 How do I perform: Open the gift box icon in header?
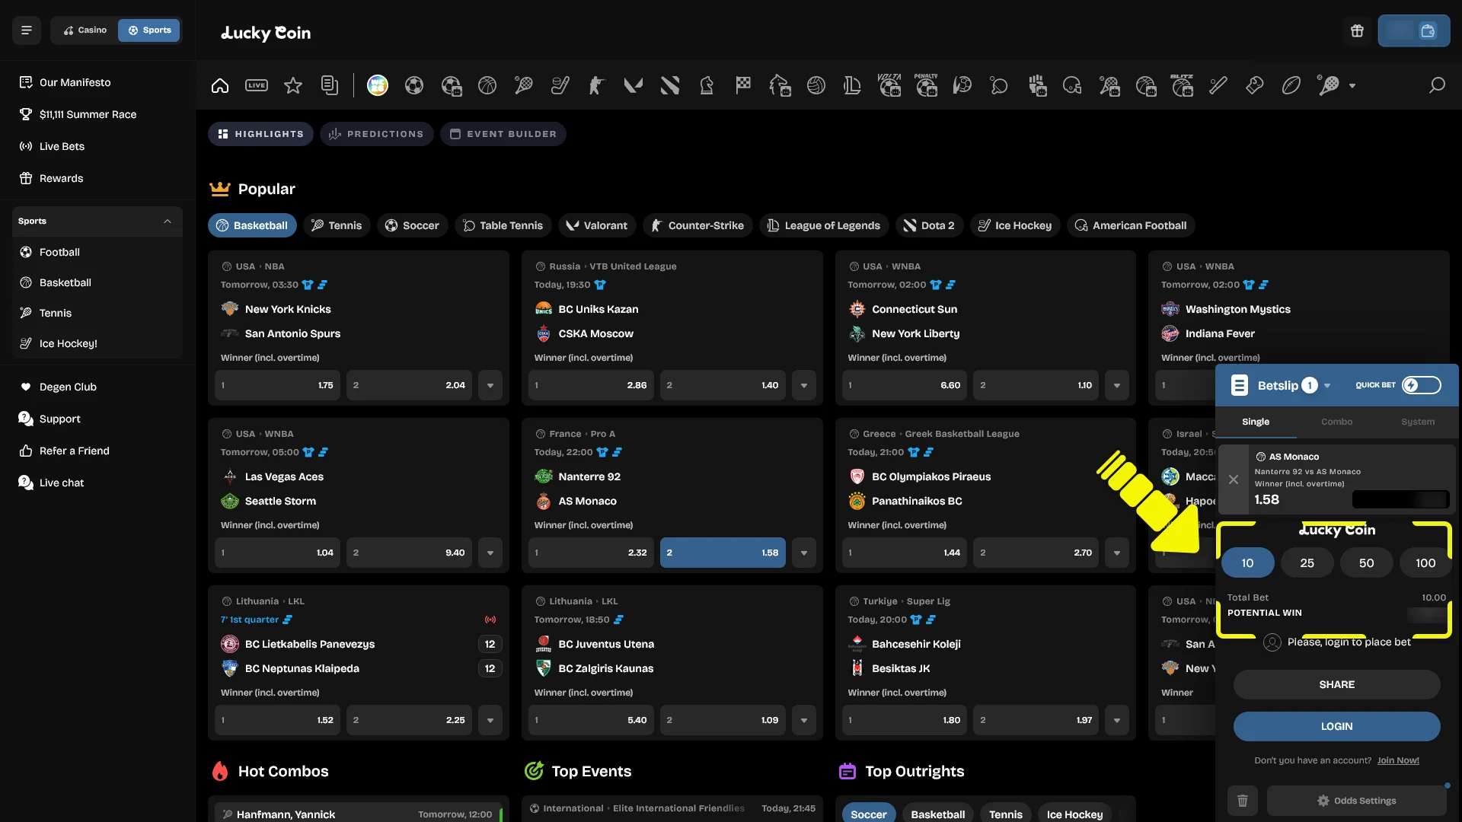coord(1357,31)
